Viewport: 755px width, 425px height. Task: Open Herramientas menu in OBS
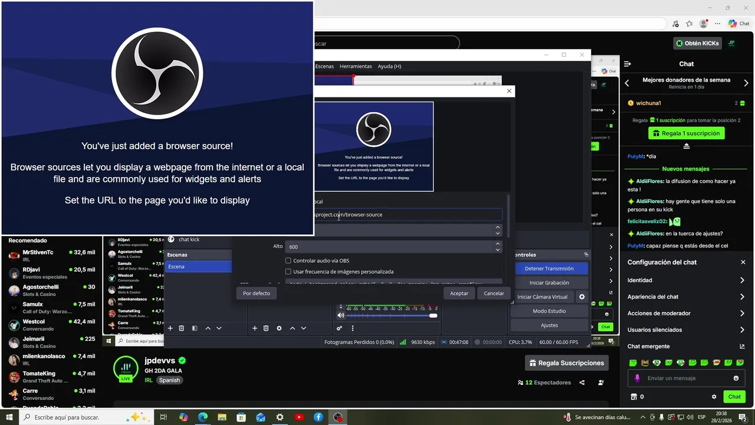pos(356,66)
